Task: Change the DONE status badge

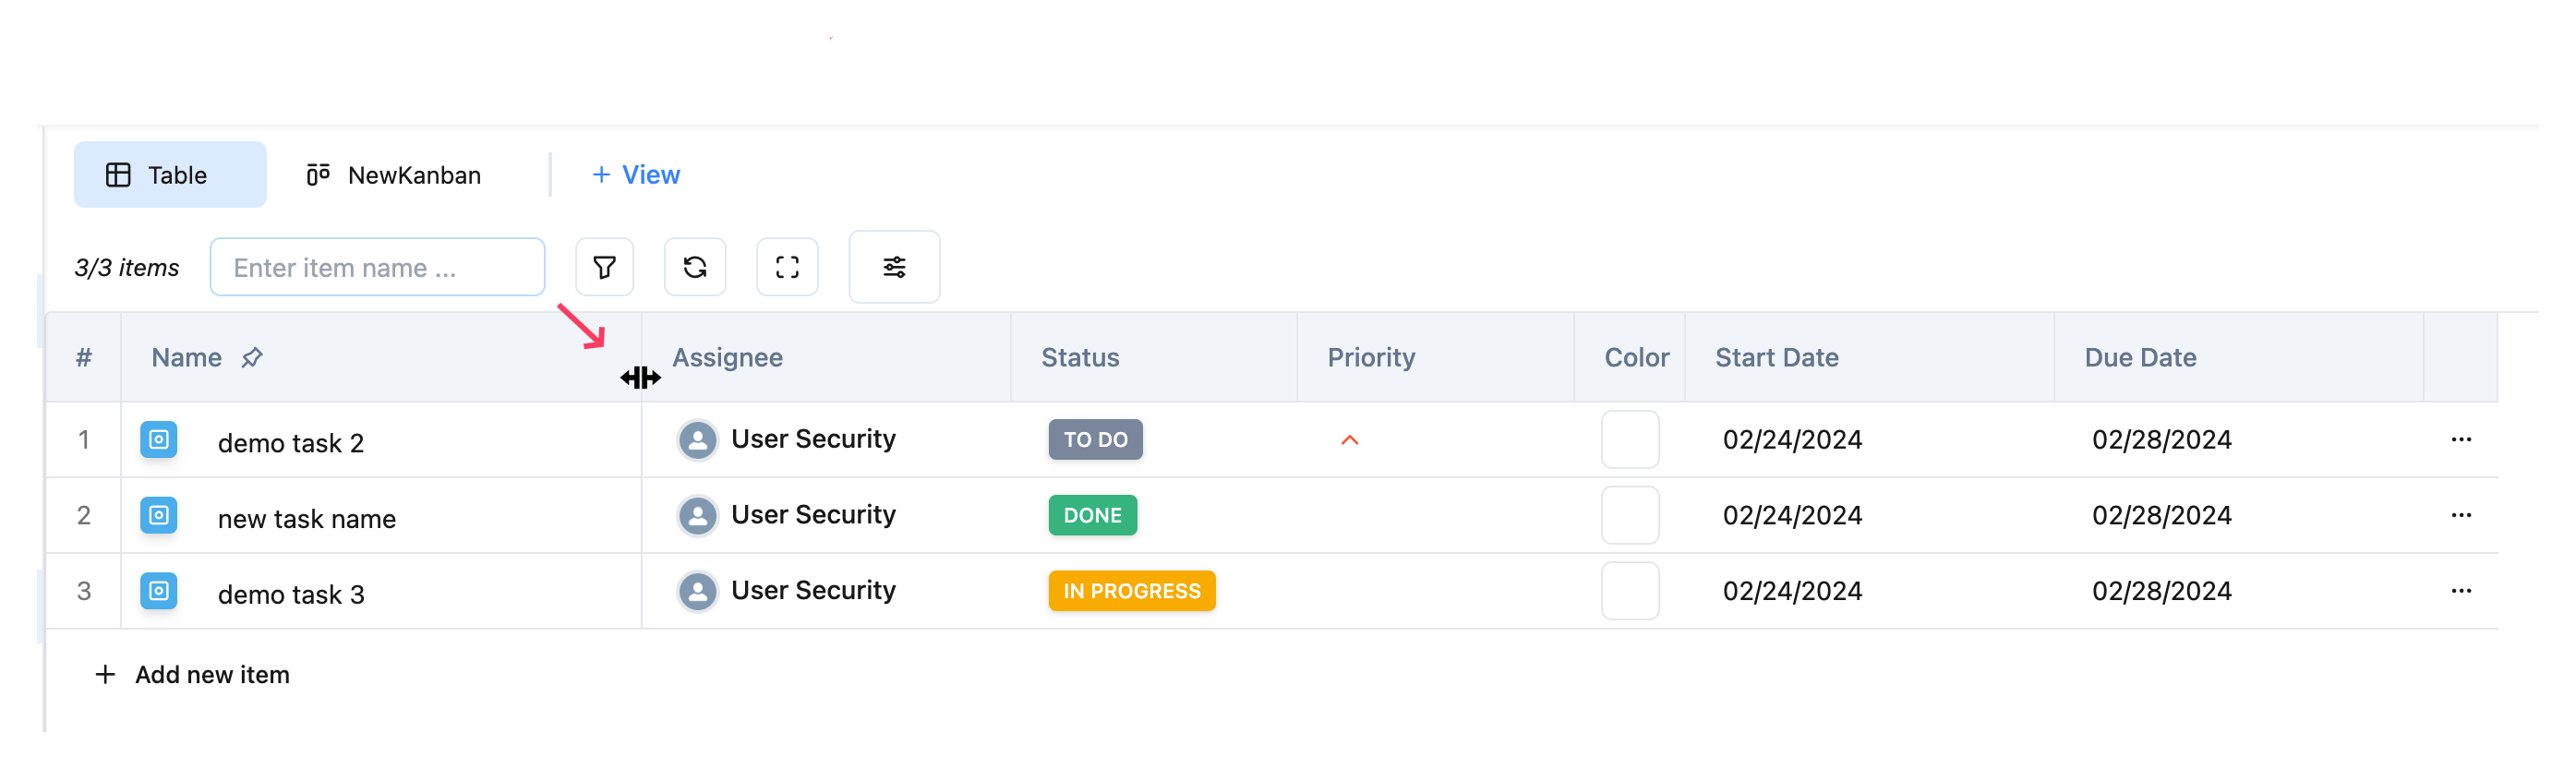Action: pos(1092,516)
